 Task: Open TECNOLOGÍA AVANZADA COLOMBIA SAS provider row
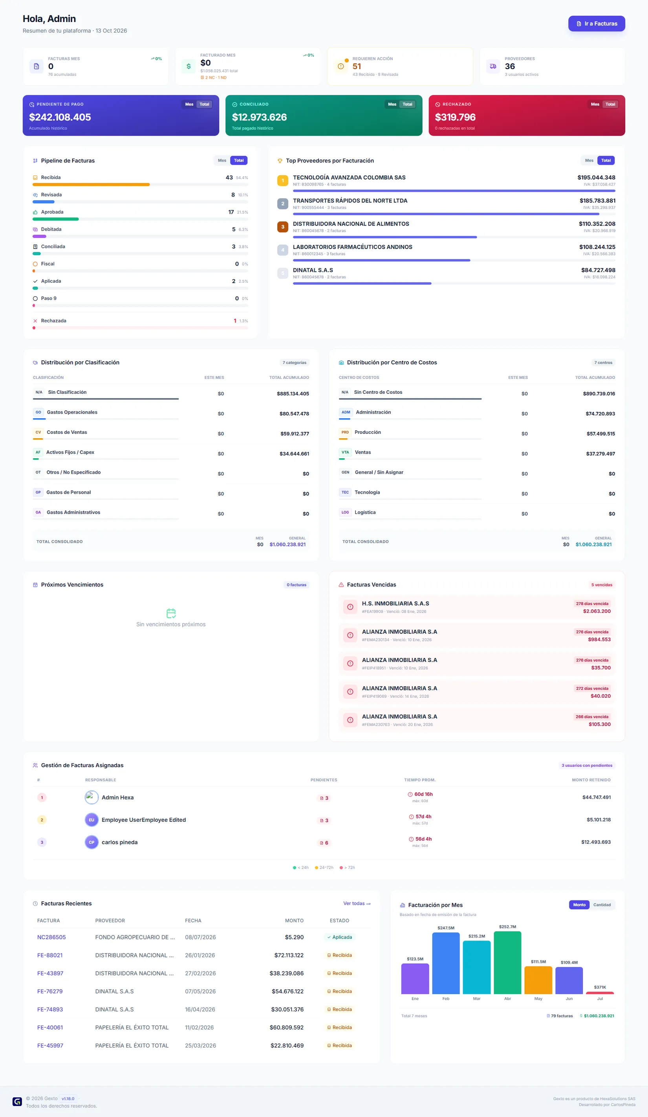click(446, 184)
